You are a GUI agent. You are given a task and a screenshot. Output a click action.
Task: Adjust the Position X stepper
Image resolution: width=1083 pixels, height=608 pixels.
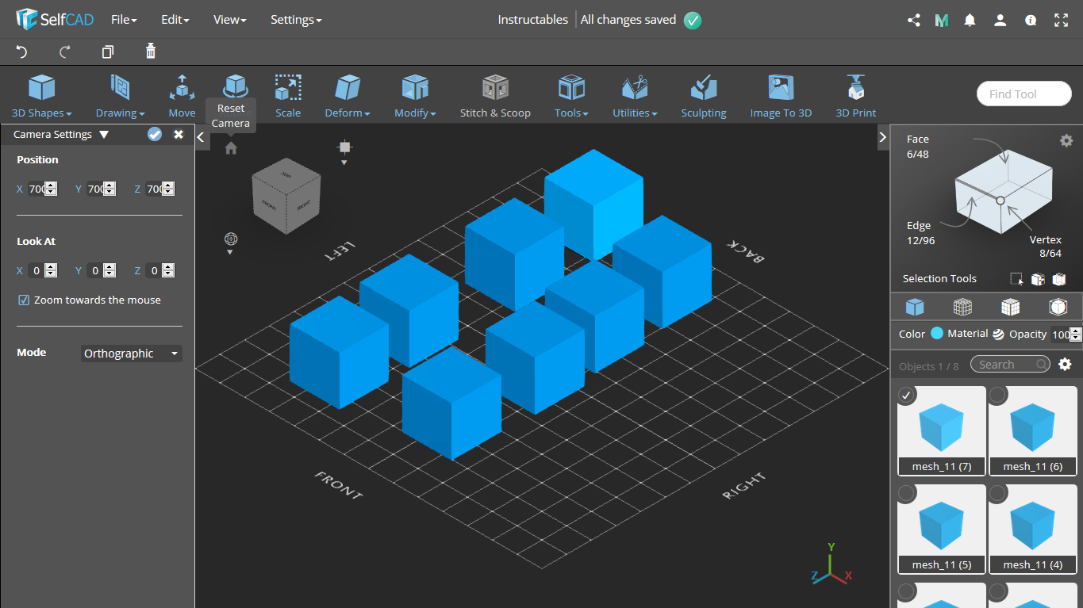[52, 189]
